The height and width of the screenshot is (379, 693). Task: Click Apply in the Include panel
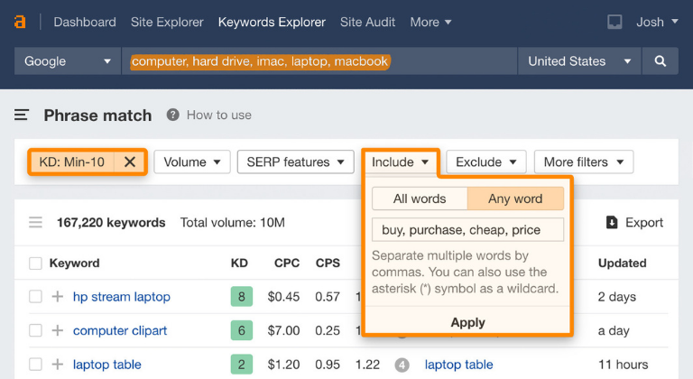tap(468, 322)
